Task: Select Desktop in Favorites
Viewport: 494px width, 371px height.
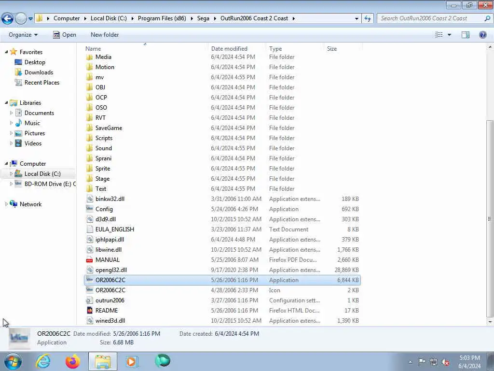Action: point(35,62)
